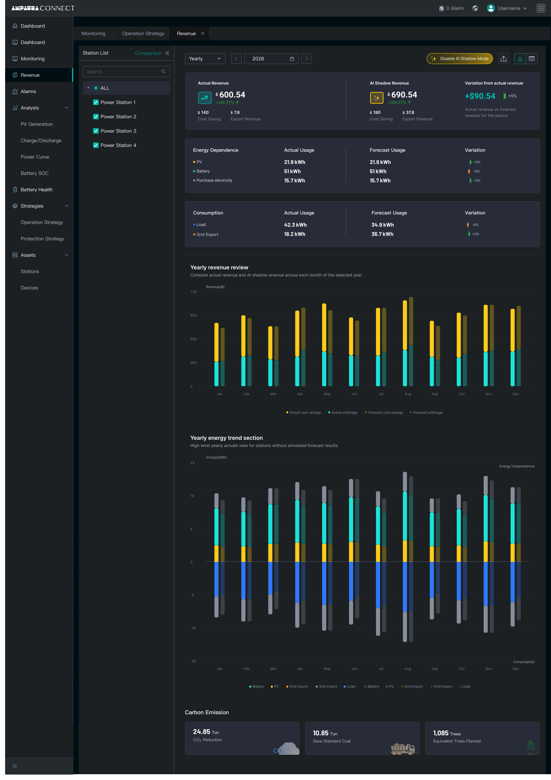The image size is (551, 780).
Task: Uncheck Power Station 2
Action: [96, 117]
